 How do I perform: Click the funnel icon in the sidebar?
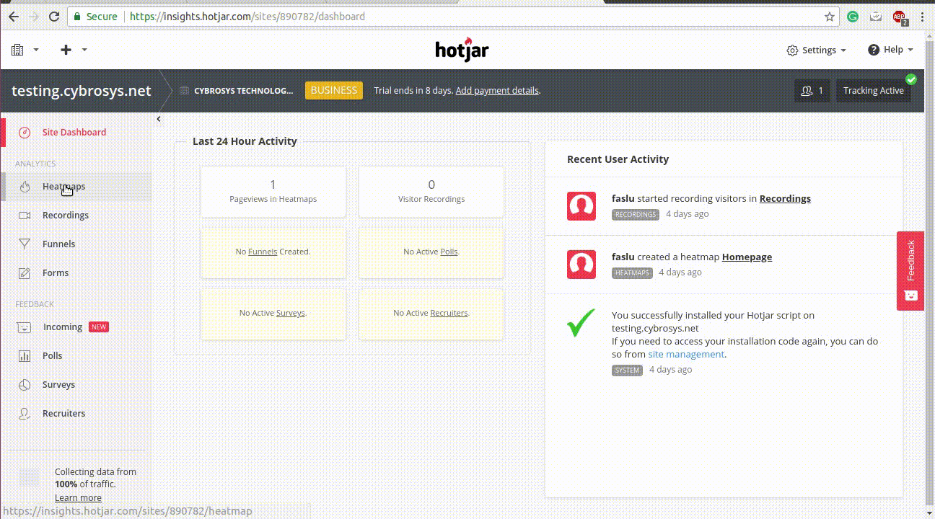[25, 244]
